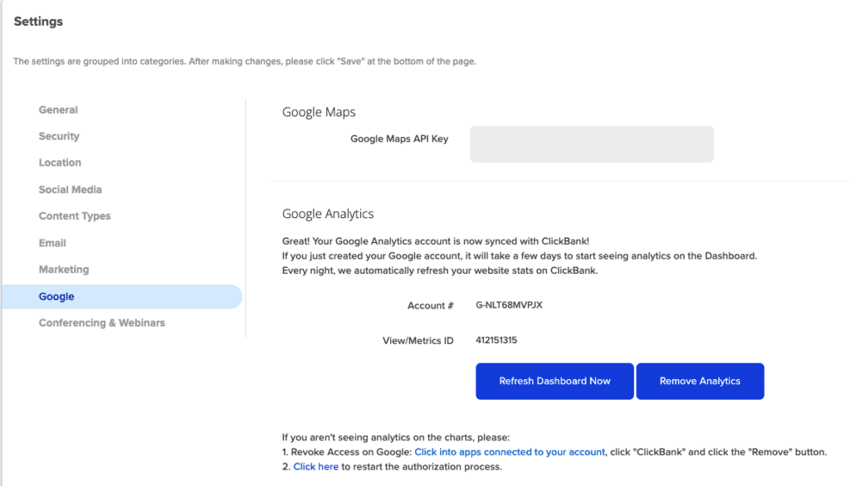Click the Google Maps API Key label

tap(399, 139)
